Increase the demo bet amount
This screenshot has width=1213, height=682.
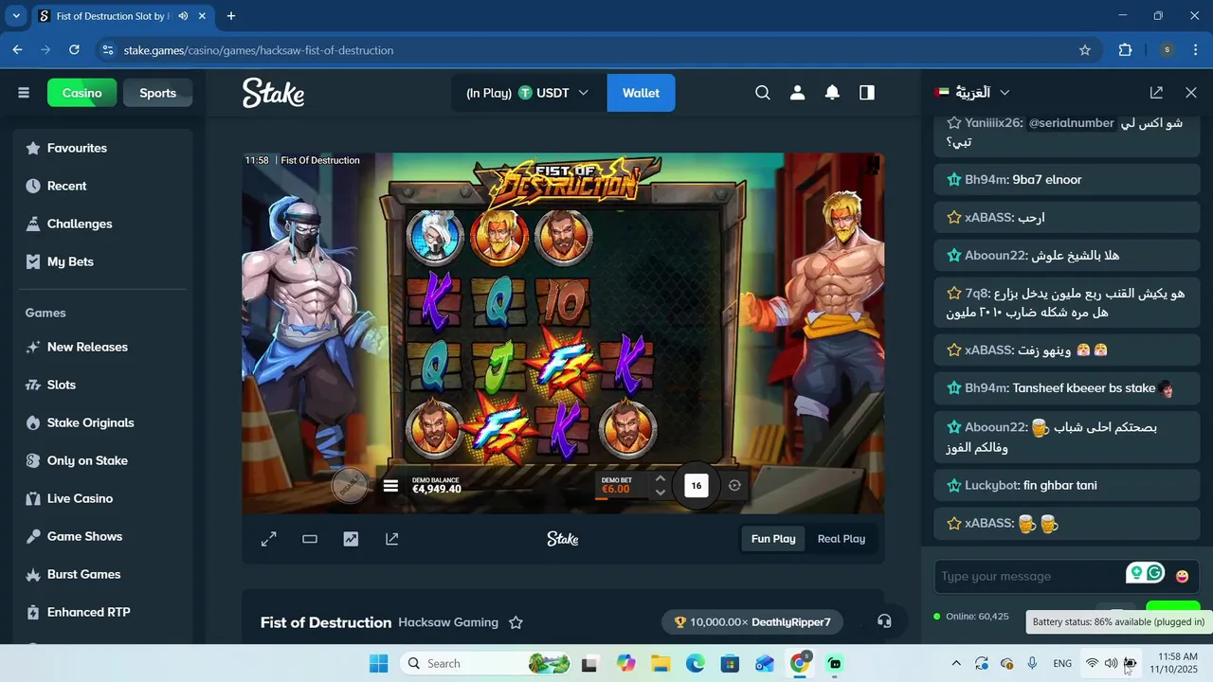tap(661, 478)
